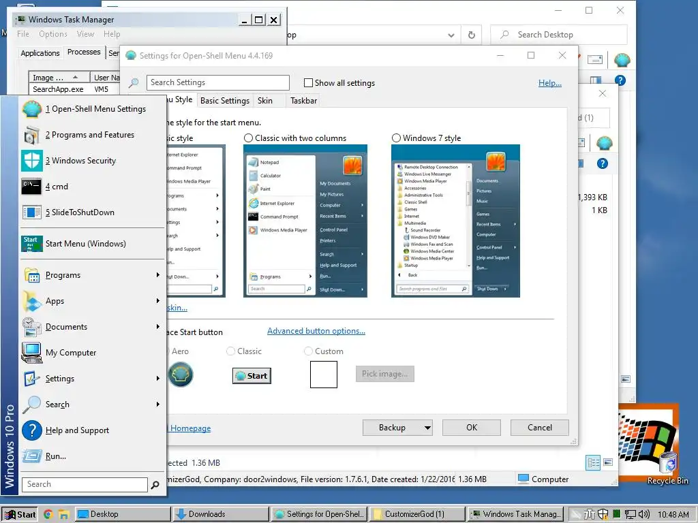Open the Open-Shell Menu Settings shell icon
The height and width of the screenshot is (523, 698).
[32, 109]
